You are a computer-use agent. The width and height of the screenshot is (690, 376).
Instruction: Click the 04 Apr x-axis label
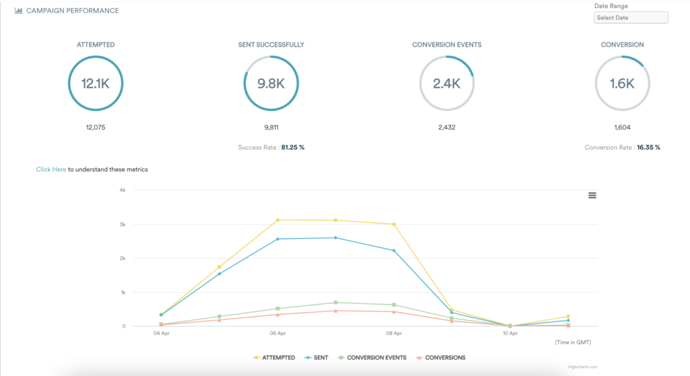[162, 334]
